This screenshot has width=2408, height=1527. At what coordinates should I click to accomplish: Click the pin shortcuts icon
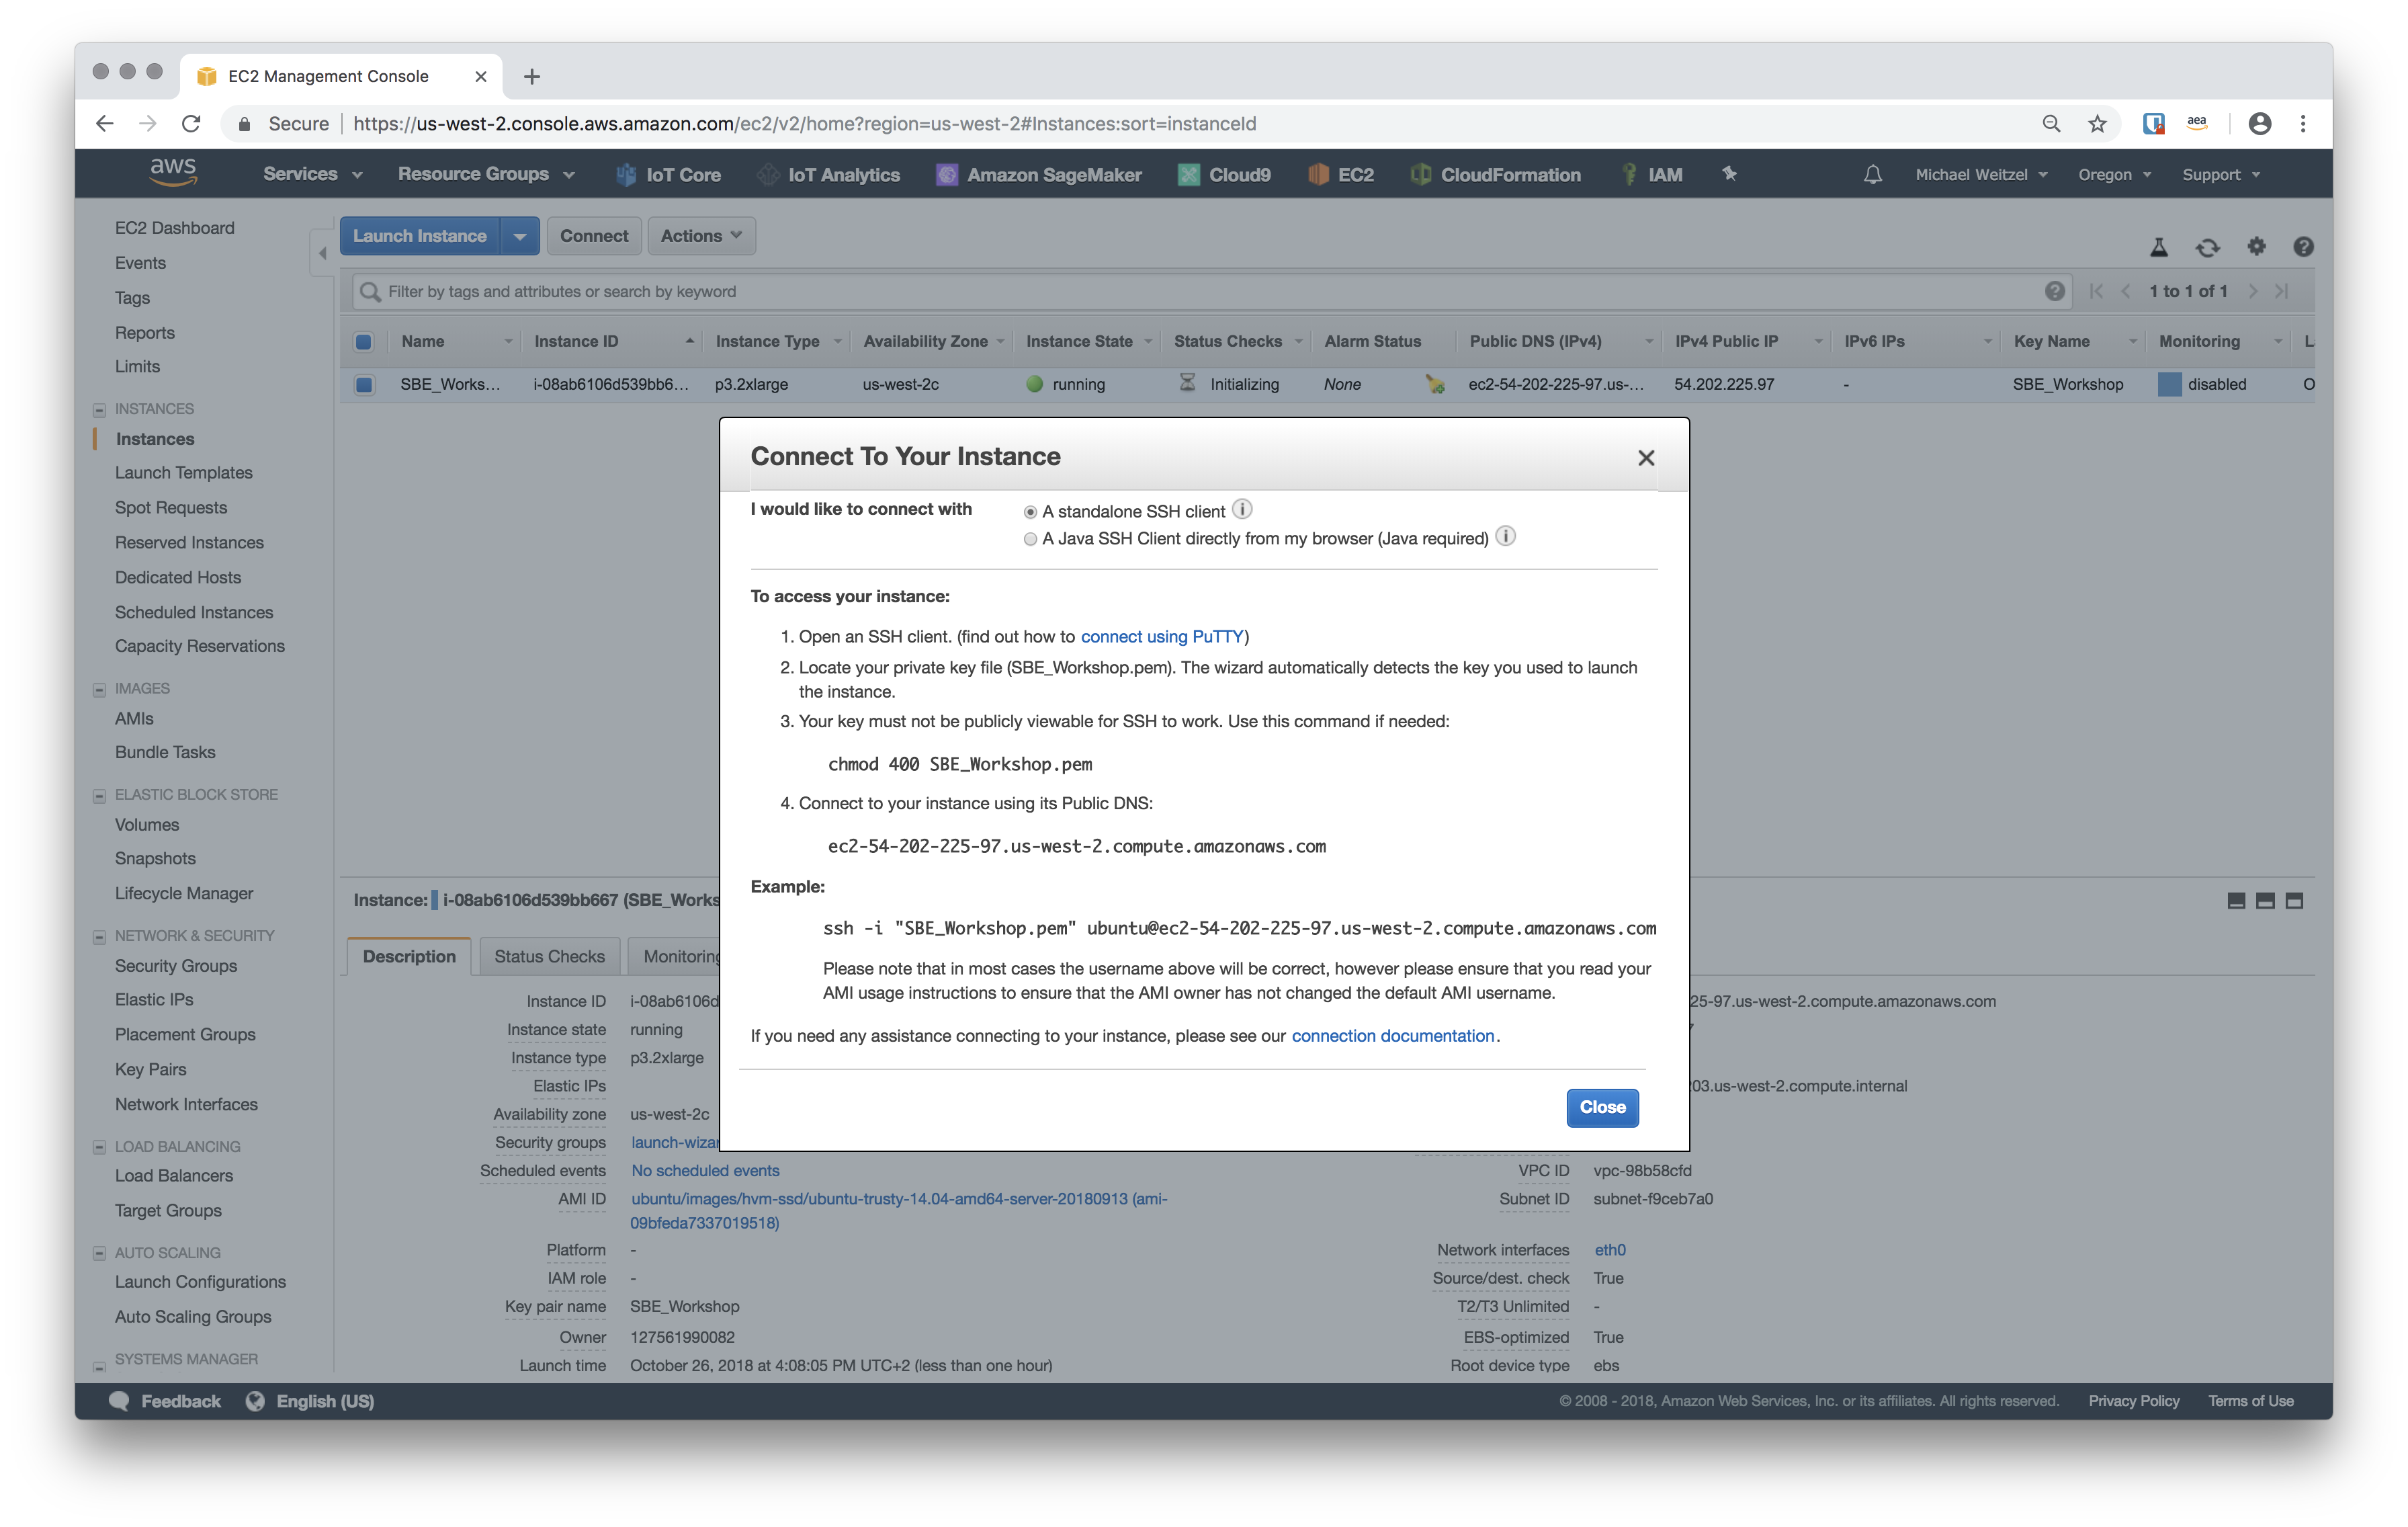pyautogui.click(x=1729, y=174)
